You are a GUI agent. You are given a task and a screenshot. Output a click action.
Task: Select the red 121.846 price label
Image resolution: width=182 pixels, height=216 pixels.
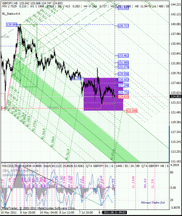coord(132,111)
